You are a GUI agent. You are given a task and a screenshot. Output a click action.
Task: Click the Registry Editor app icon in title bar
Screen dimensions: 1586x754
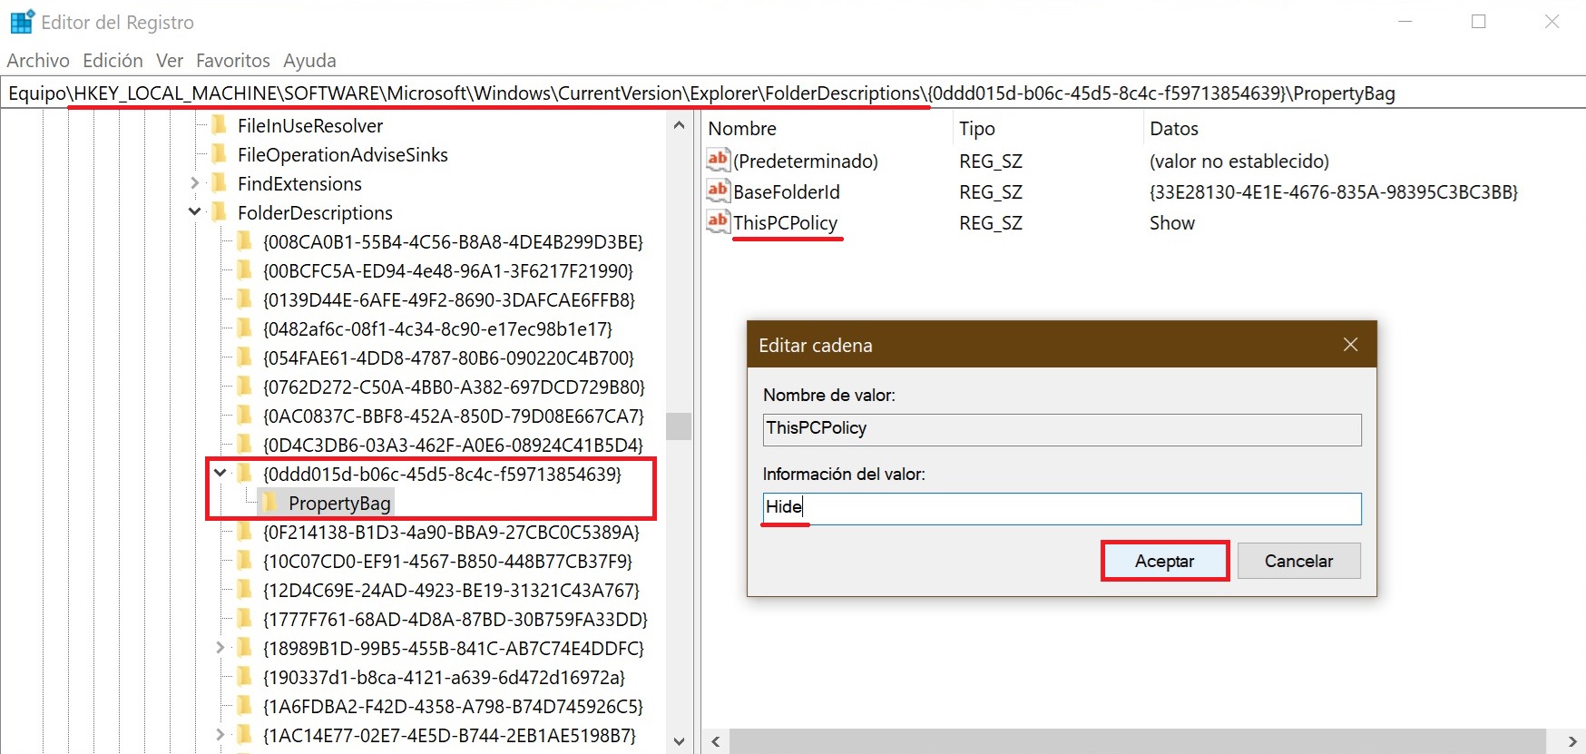(22, 22)
